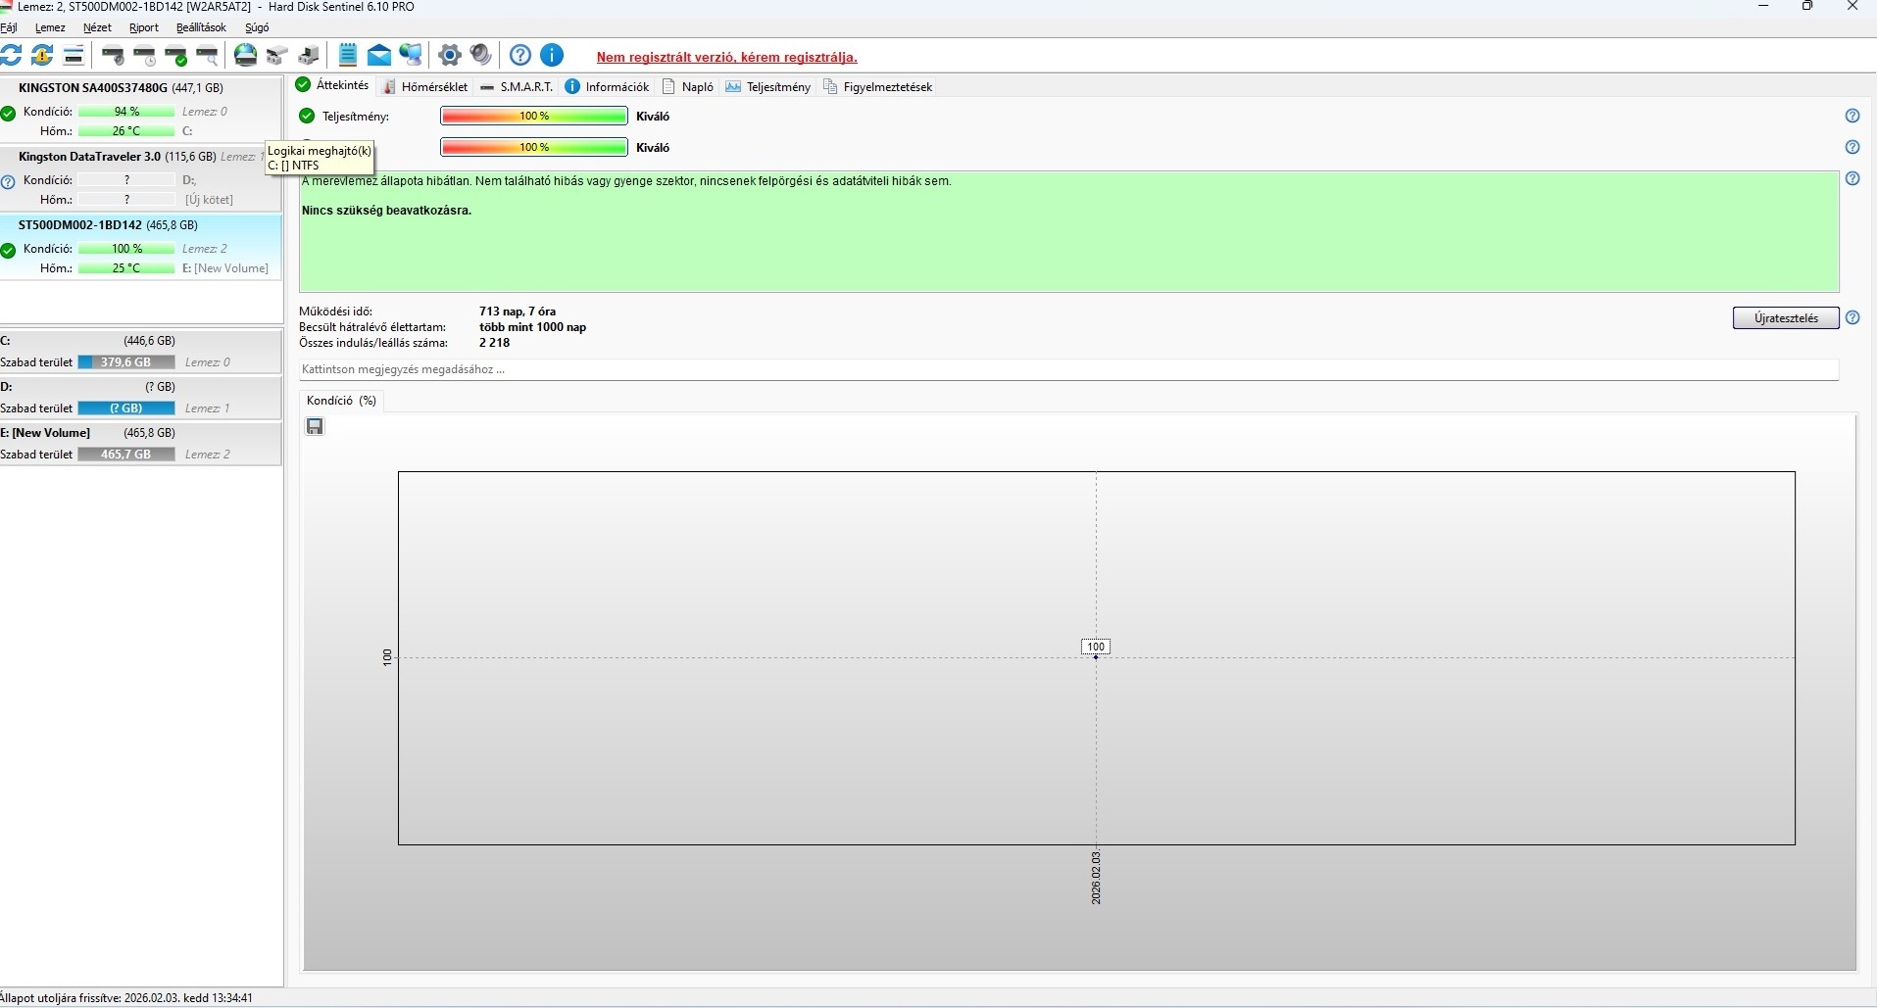Open the Fájl menu
Viewport: 1877px width, 1008px height.
tap(9, 27)
